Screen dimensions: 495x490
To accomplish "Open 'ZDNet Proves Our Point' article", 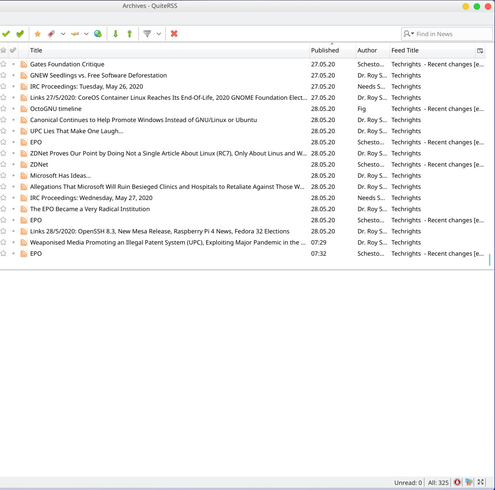I will click(x=168, y=153).
